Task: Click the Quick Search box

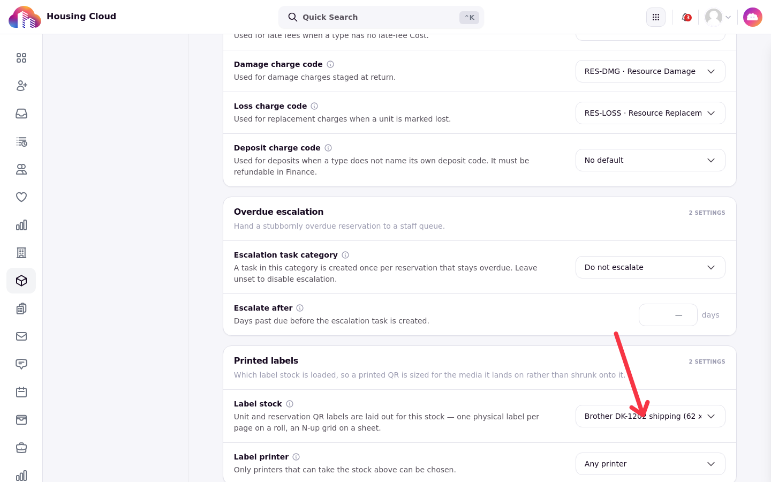Action: coord(381,17)
